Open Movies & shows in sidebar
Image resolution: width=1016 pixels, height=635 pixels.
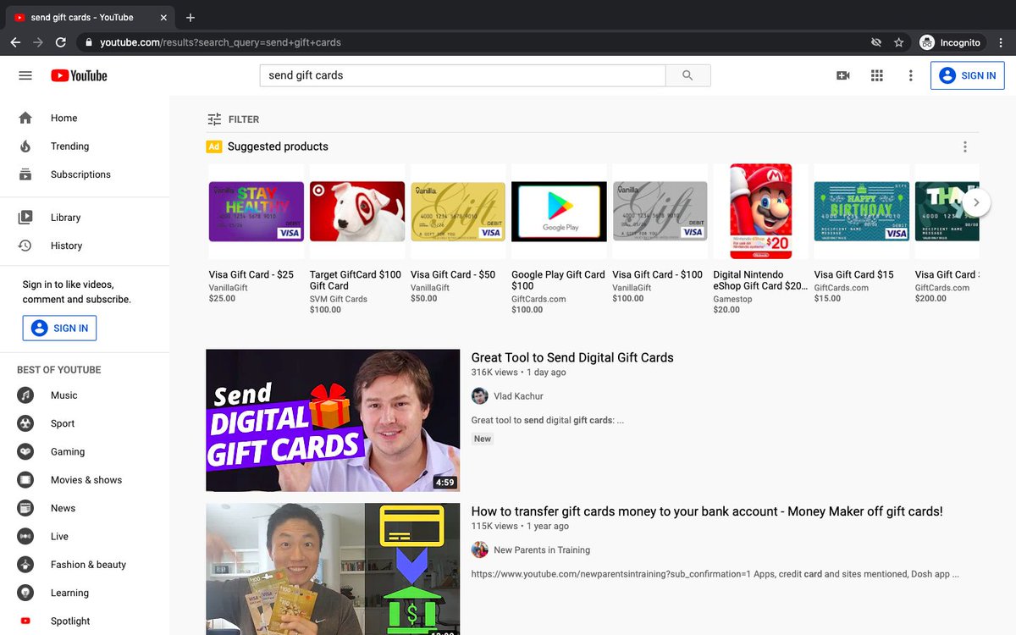point(85,480)
